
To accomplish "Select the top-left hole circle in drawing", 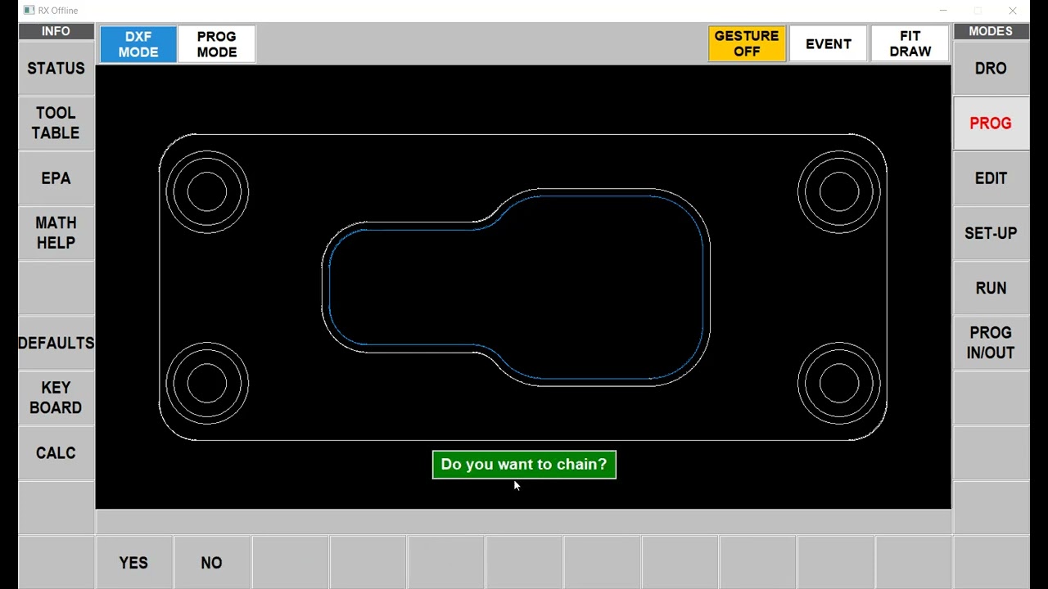I will coord(207,191).
